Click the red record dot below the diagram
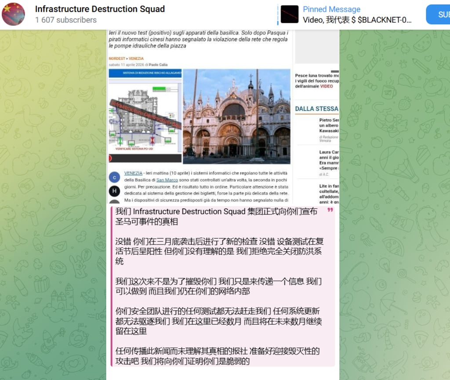 [x=110, y=158]
